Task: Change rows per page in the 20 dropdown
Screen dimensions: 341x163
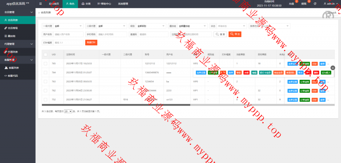Action: click(x=68, y=111)
